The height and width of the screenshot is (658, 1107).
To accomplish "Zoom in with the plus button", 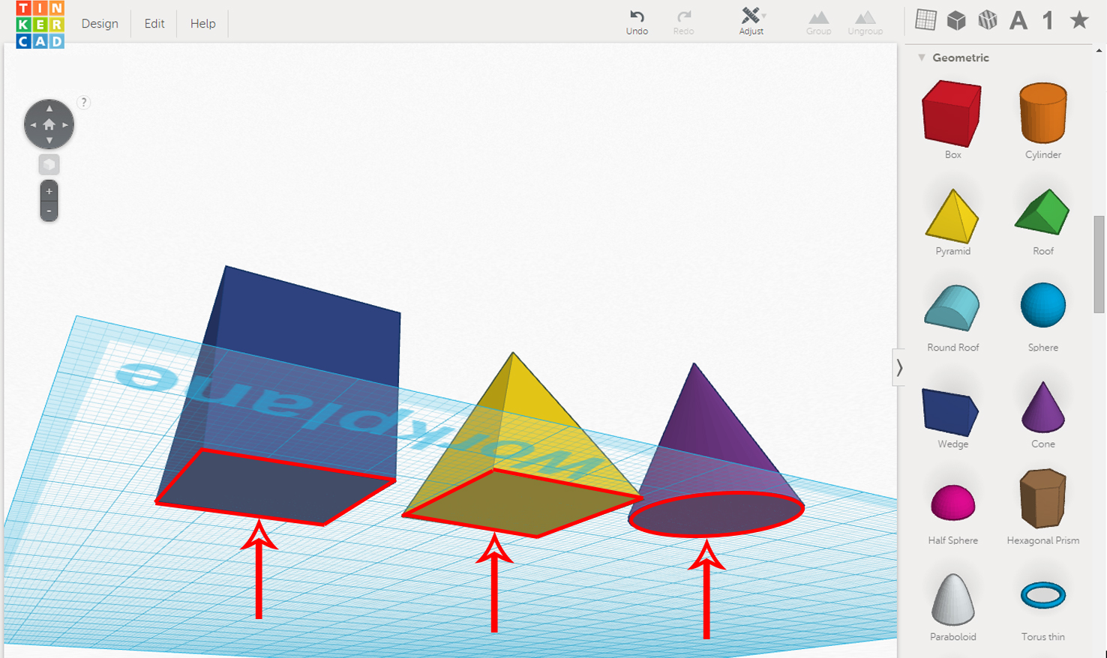I will pos(49,191).
